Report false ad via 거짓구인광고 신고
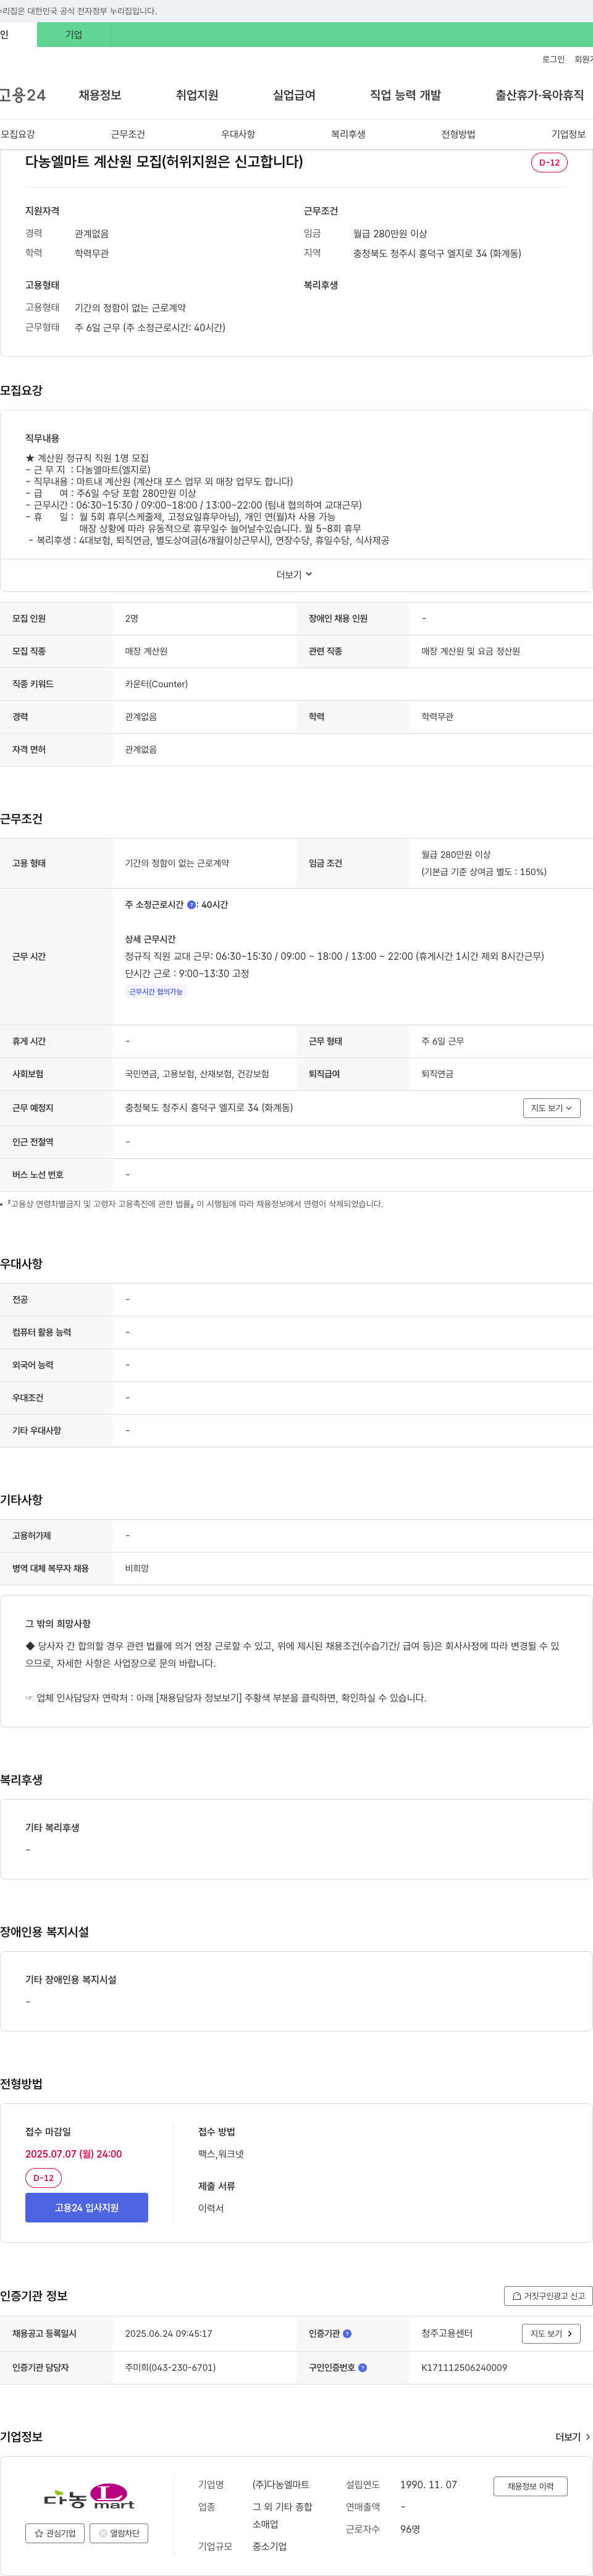Viewport: 593px width, 2576px height. point(548,2296)
